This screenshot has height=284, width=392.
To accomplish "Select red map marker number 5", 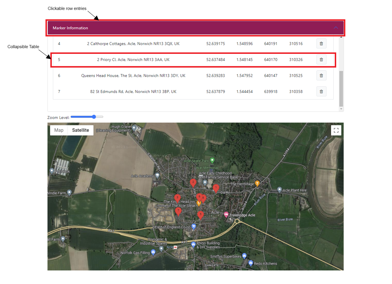I will point(201,215).
